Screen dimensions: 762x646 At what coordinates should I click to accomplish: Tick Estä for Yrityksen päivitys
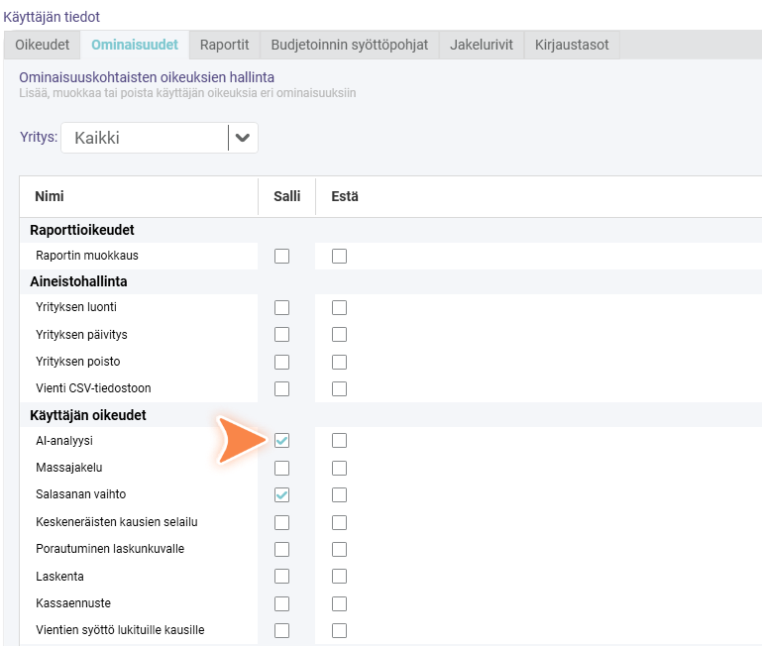(x=339, y=335)
